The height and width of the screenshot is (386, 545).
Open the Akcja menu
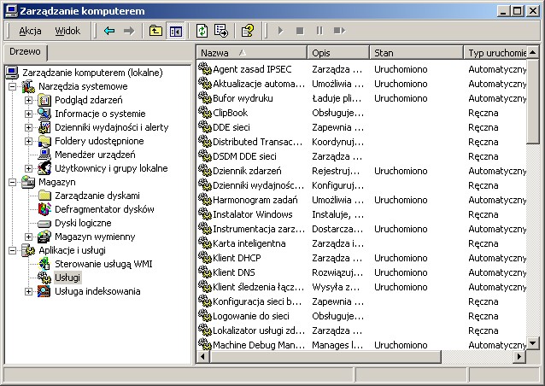pyautogui.click(x=30, y=31)
